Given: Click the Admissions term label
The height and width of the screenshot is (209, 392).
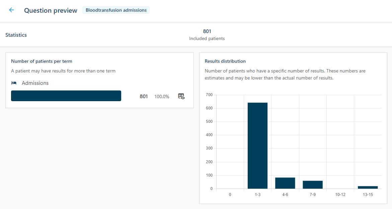Looking at the screenshot, I should point(35,83).
